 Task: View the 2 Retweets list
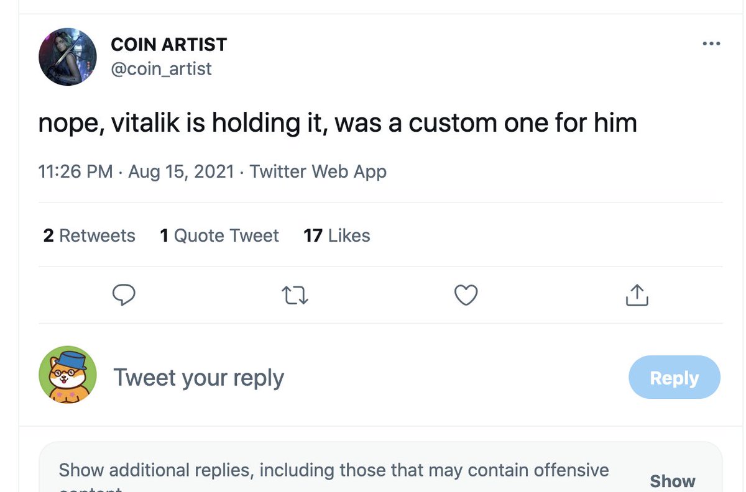point(90,235)
